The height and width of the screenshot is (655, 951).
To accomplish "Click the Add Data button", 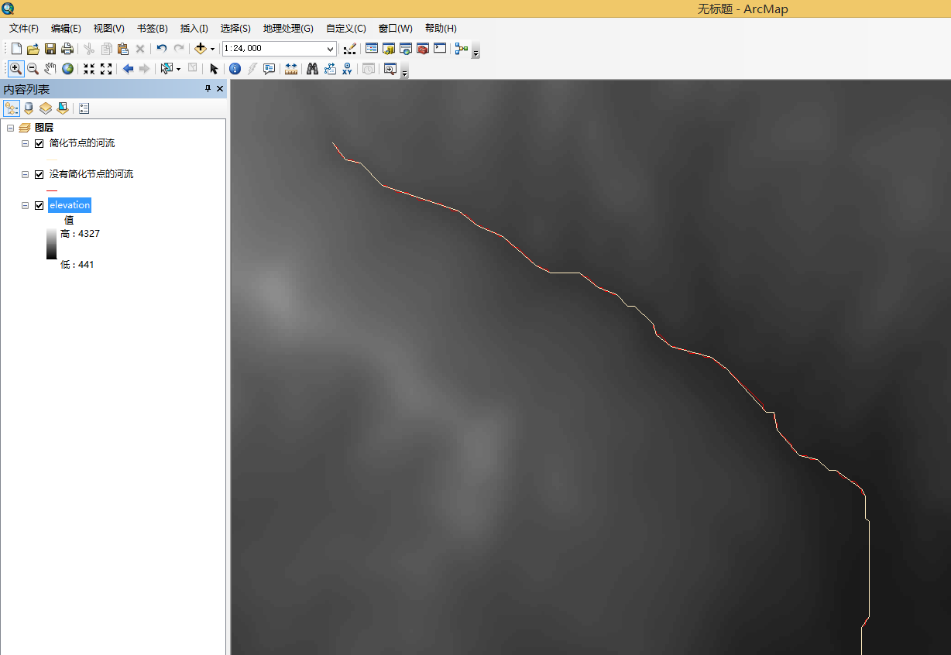I will click(201, 48).
